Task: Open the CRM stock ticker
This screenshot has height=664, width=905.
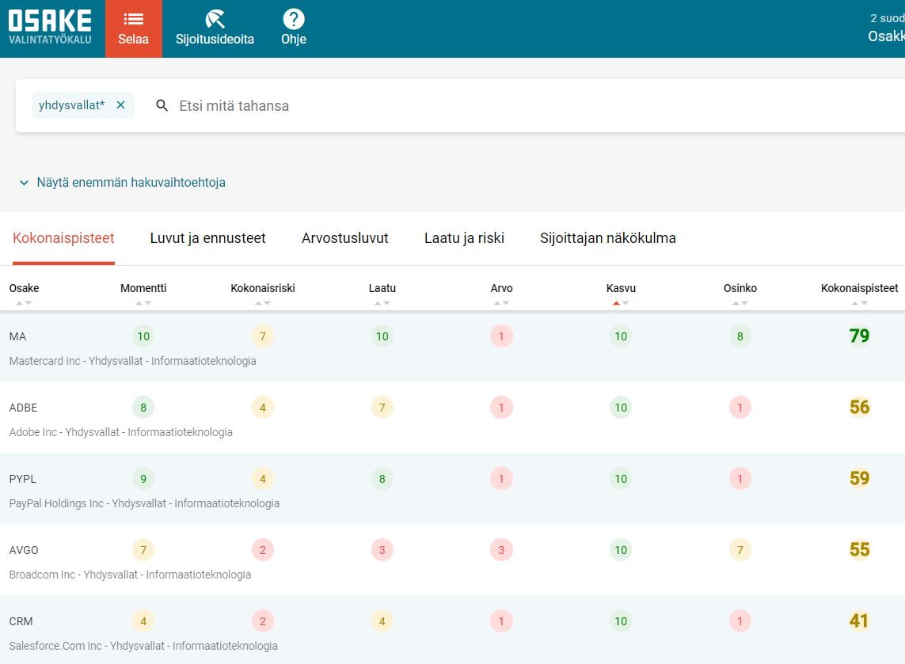Action: (21, 621)
